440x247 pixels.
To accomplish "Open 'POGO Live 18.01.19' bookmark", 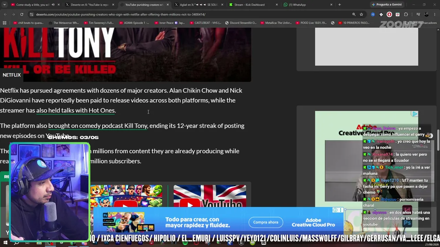I will click(x=311, y=23).
